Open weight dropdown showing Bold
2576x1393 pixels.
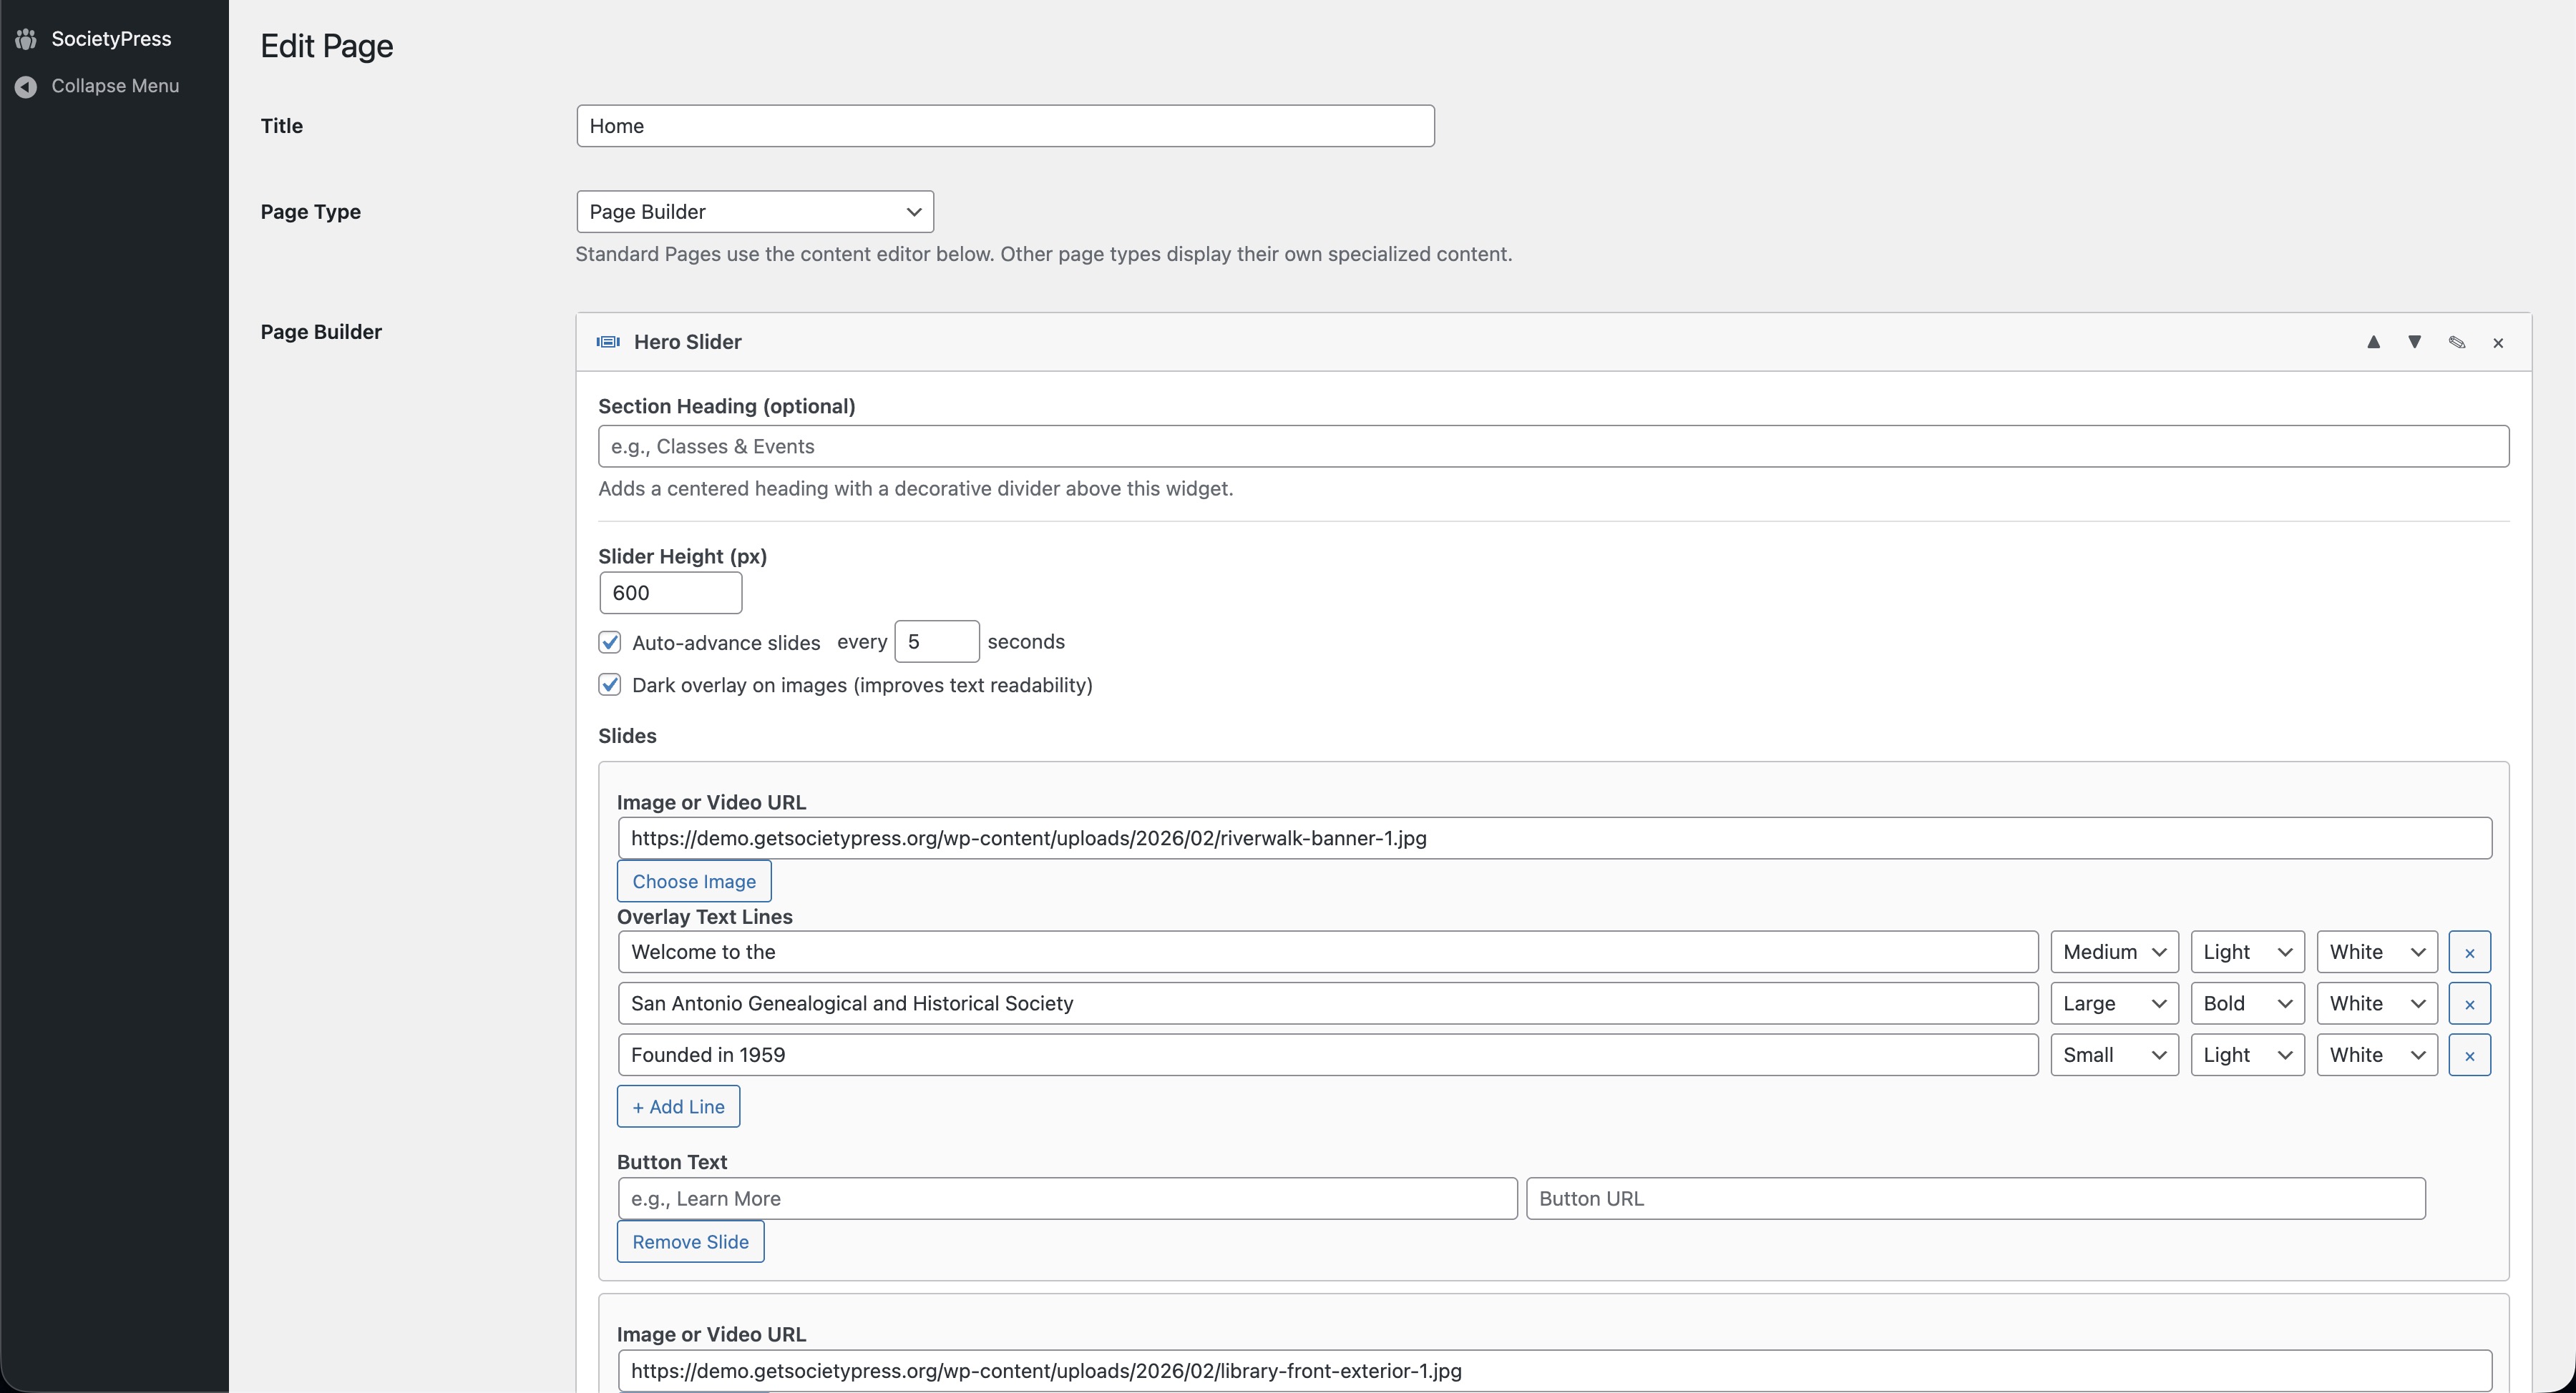[x=2247, y=1003]
